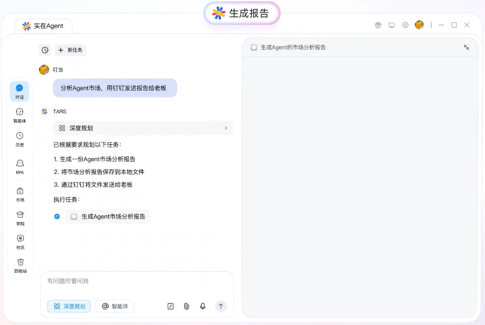485x325 pixels.
Task: Click the TARS assistant logo icon
Action: [x=44, y=111]
